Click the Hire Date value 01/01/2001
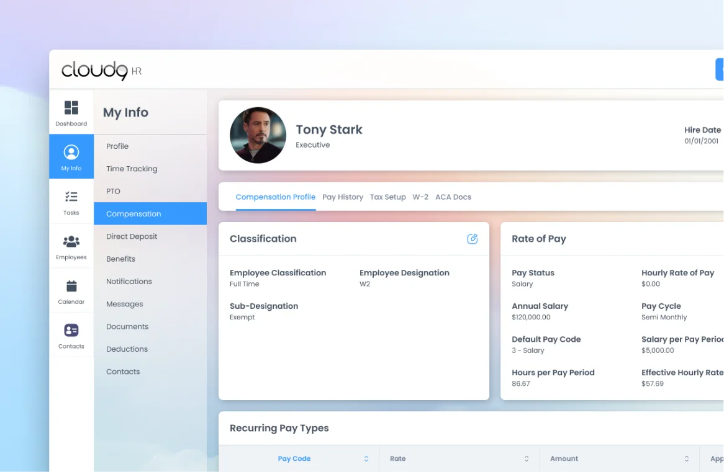This screenshot has height=472, width=724. click(x=701, y=141)
